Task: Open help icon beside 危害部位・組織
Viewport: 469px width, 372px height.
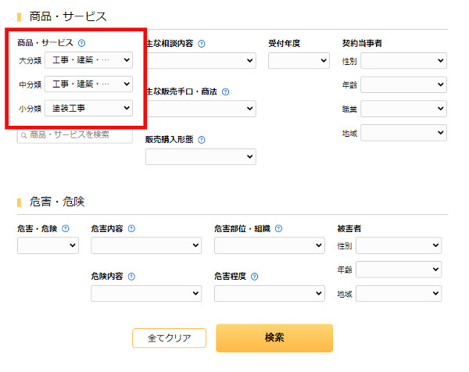Action: pyautogui.click(x=278, y=228)
